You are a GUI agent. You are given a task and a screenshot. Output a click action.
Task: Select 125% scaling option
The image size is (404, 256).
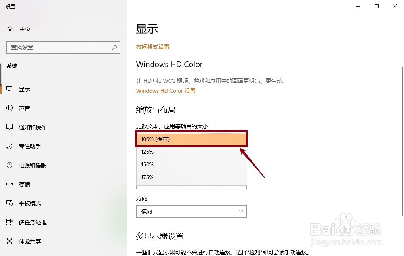point(192,152)
